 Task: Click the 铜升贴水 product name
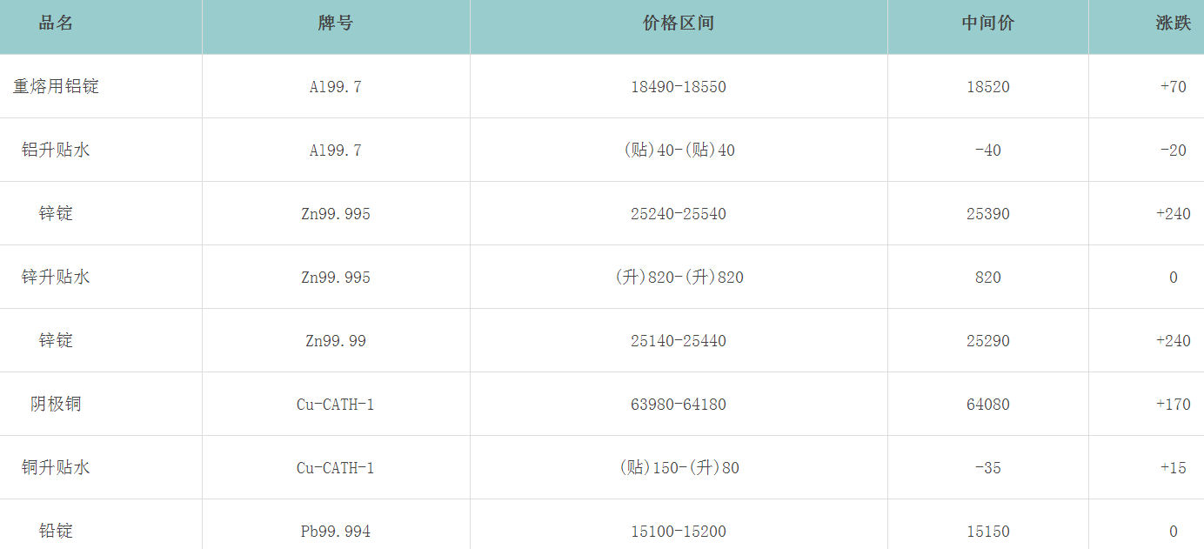click(56, 468)
